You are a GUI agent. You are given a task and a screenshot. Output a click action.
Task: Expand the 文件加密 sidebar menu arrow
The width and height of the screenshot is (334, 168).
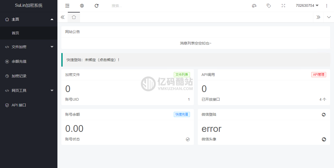(52, 47)
